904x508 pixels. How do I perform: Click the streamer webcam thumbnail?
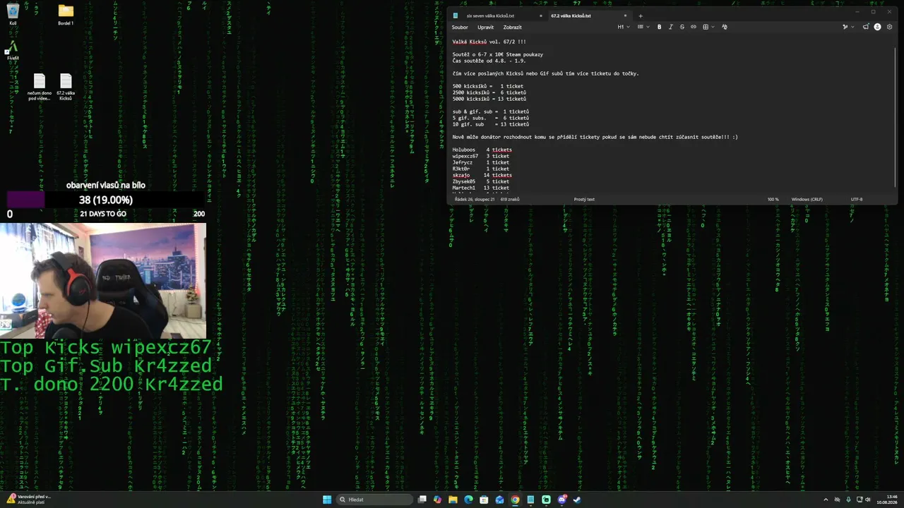click(x=103, y=281)
